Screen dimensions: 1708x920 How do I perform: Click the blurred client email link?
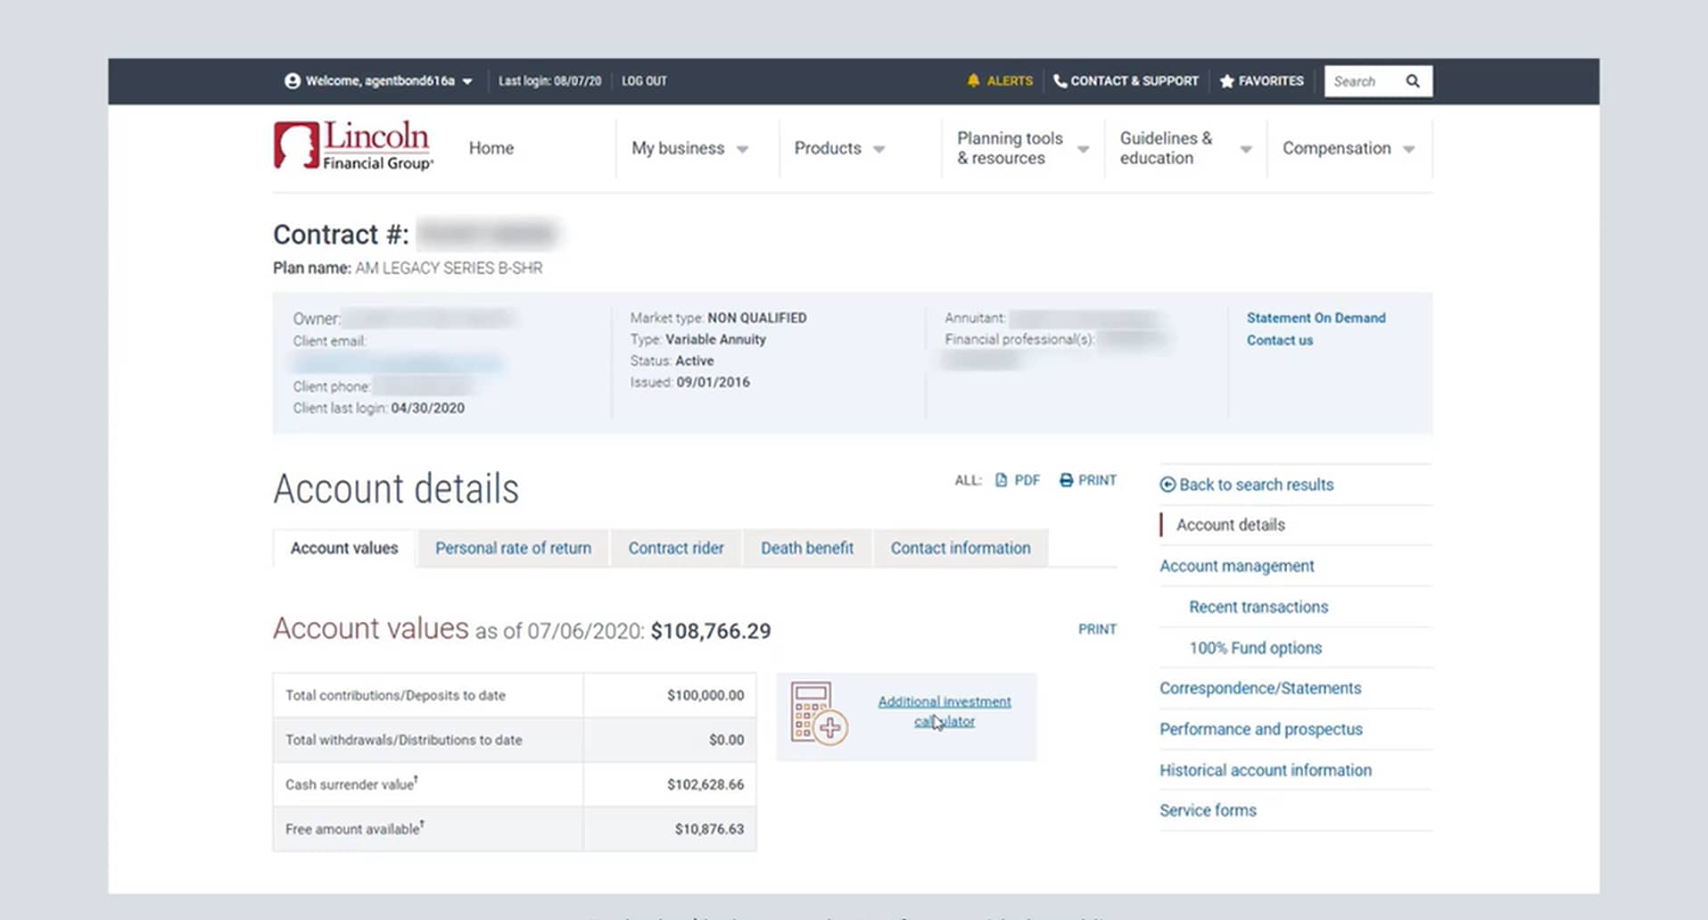pos(397,363)
